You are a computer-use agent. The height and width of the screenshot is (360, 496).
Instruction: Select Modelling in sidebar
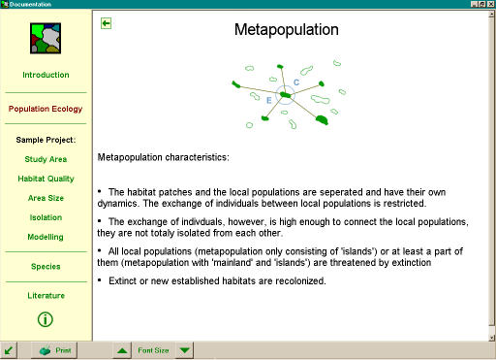46,237
